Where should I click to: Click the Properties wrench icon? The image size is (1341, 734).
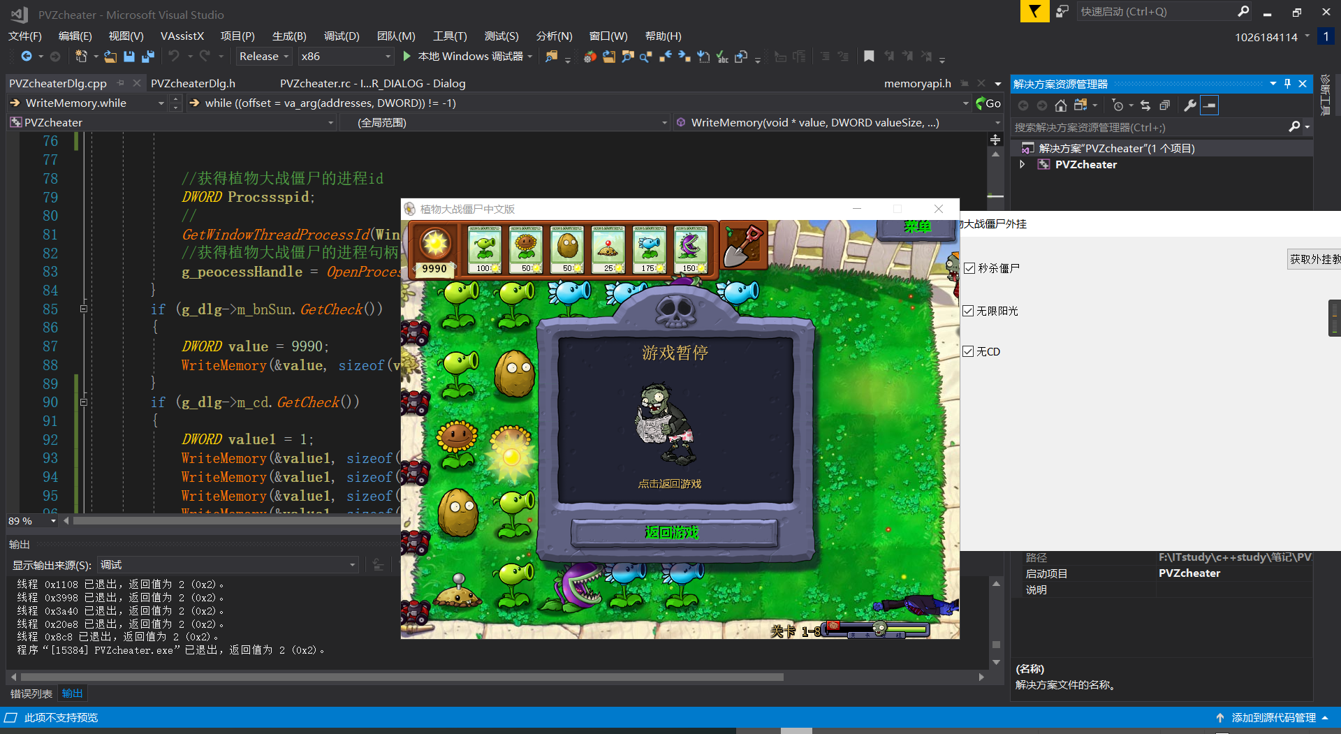[x=1189, y=105]
